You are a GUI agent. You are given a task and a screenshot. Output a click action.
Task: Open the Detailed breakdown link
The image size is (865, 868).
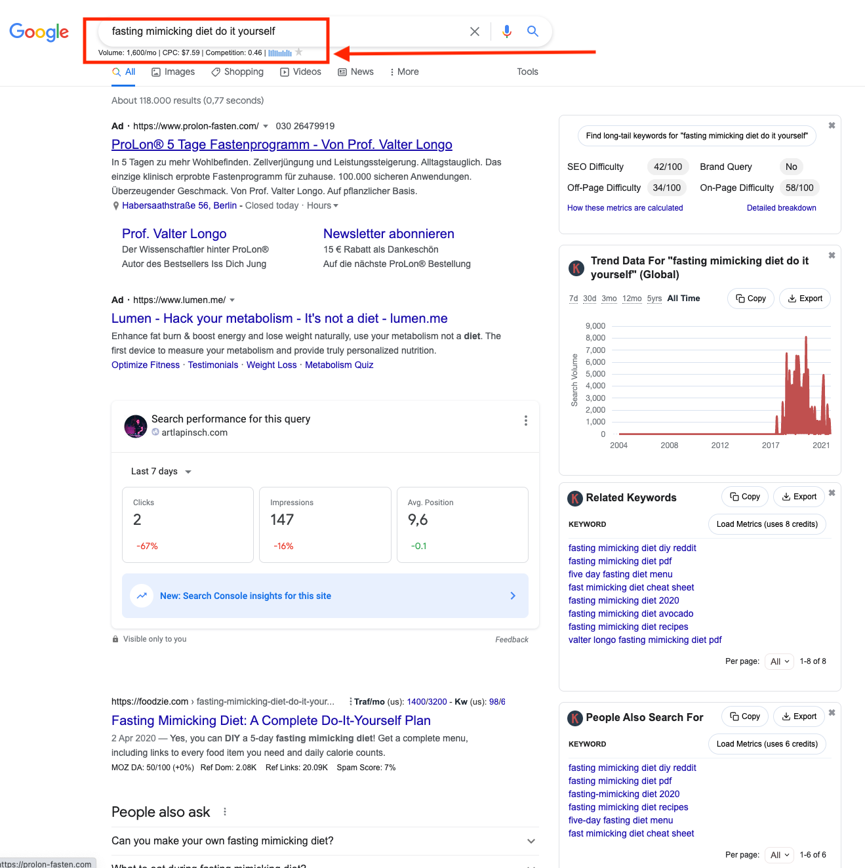click(x=782, y=208)
